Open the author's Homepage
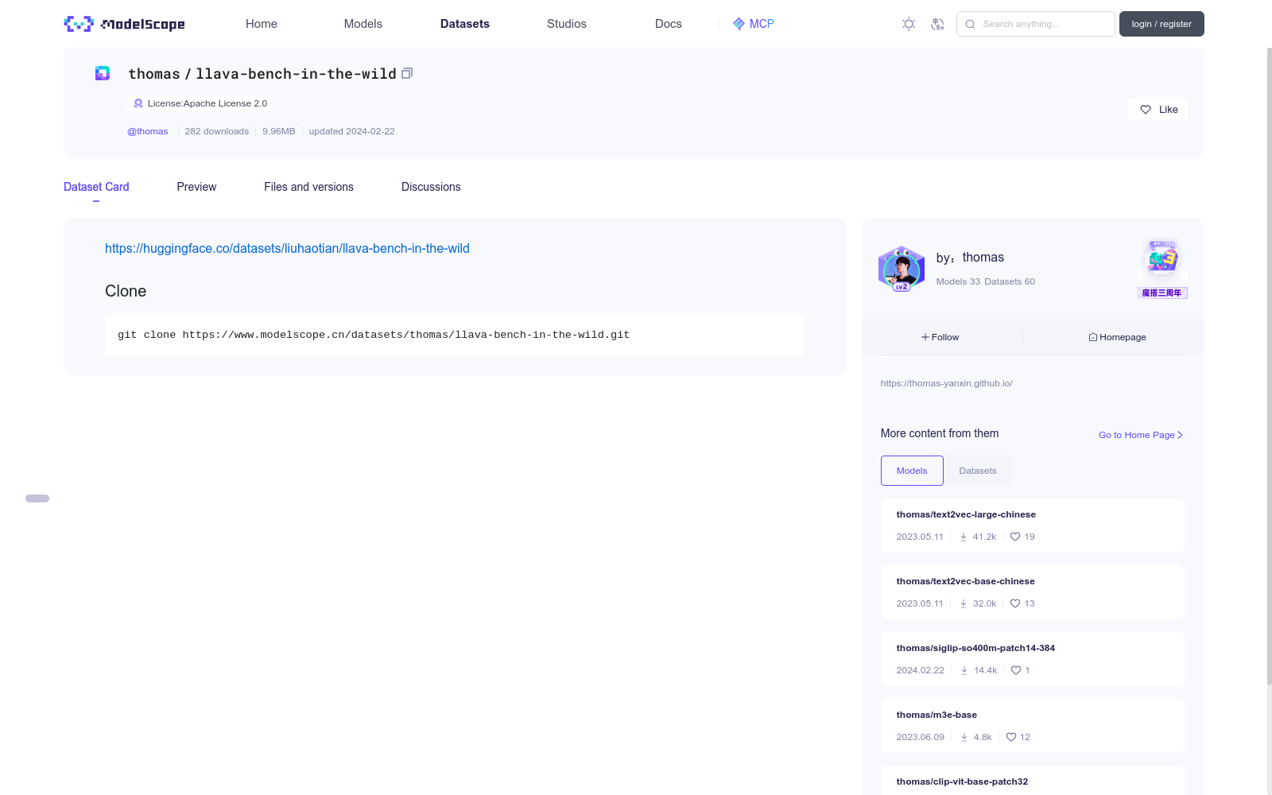1272x795 pixels. [1117, 337]
